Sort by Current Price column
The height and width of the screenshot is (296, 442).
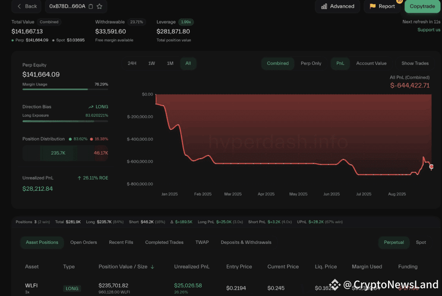click(283, 267)
